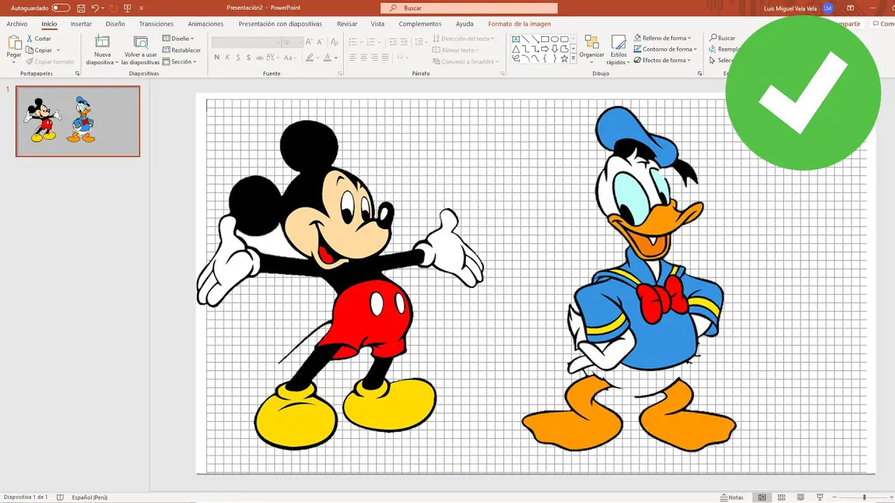Image resolution: width=895 pixels, height=503 pixels.
Task: Select slide 1 thumbnail
Action: pyautogui.click(x=78, y=121)
